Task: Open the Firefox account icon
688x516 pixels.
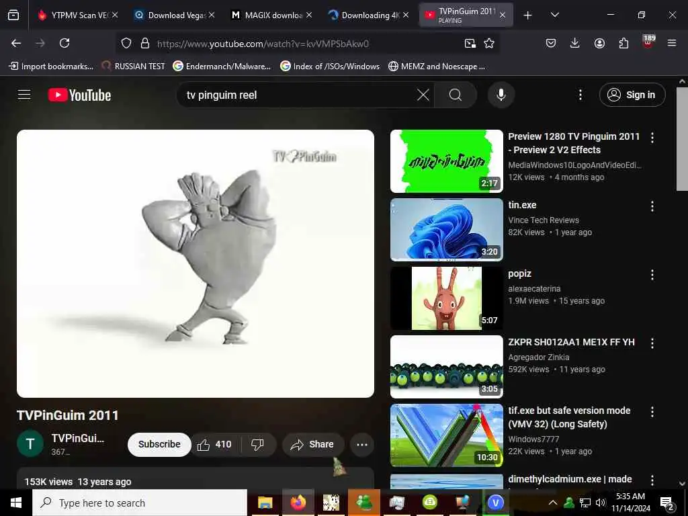Action: tap(599, 43)
